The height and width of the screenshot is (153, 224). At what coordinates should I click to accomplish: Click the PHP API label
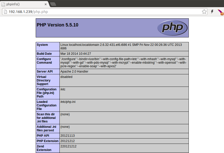click(x=43, y=136)
